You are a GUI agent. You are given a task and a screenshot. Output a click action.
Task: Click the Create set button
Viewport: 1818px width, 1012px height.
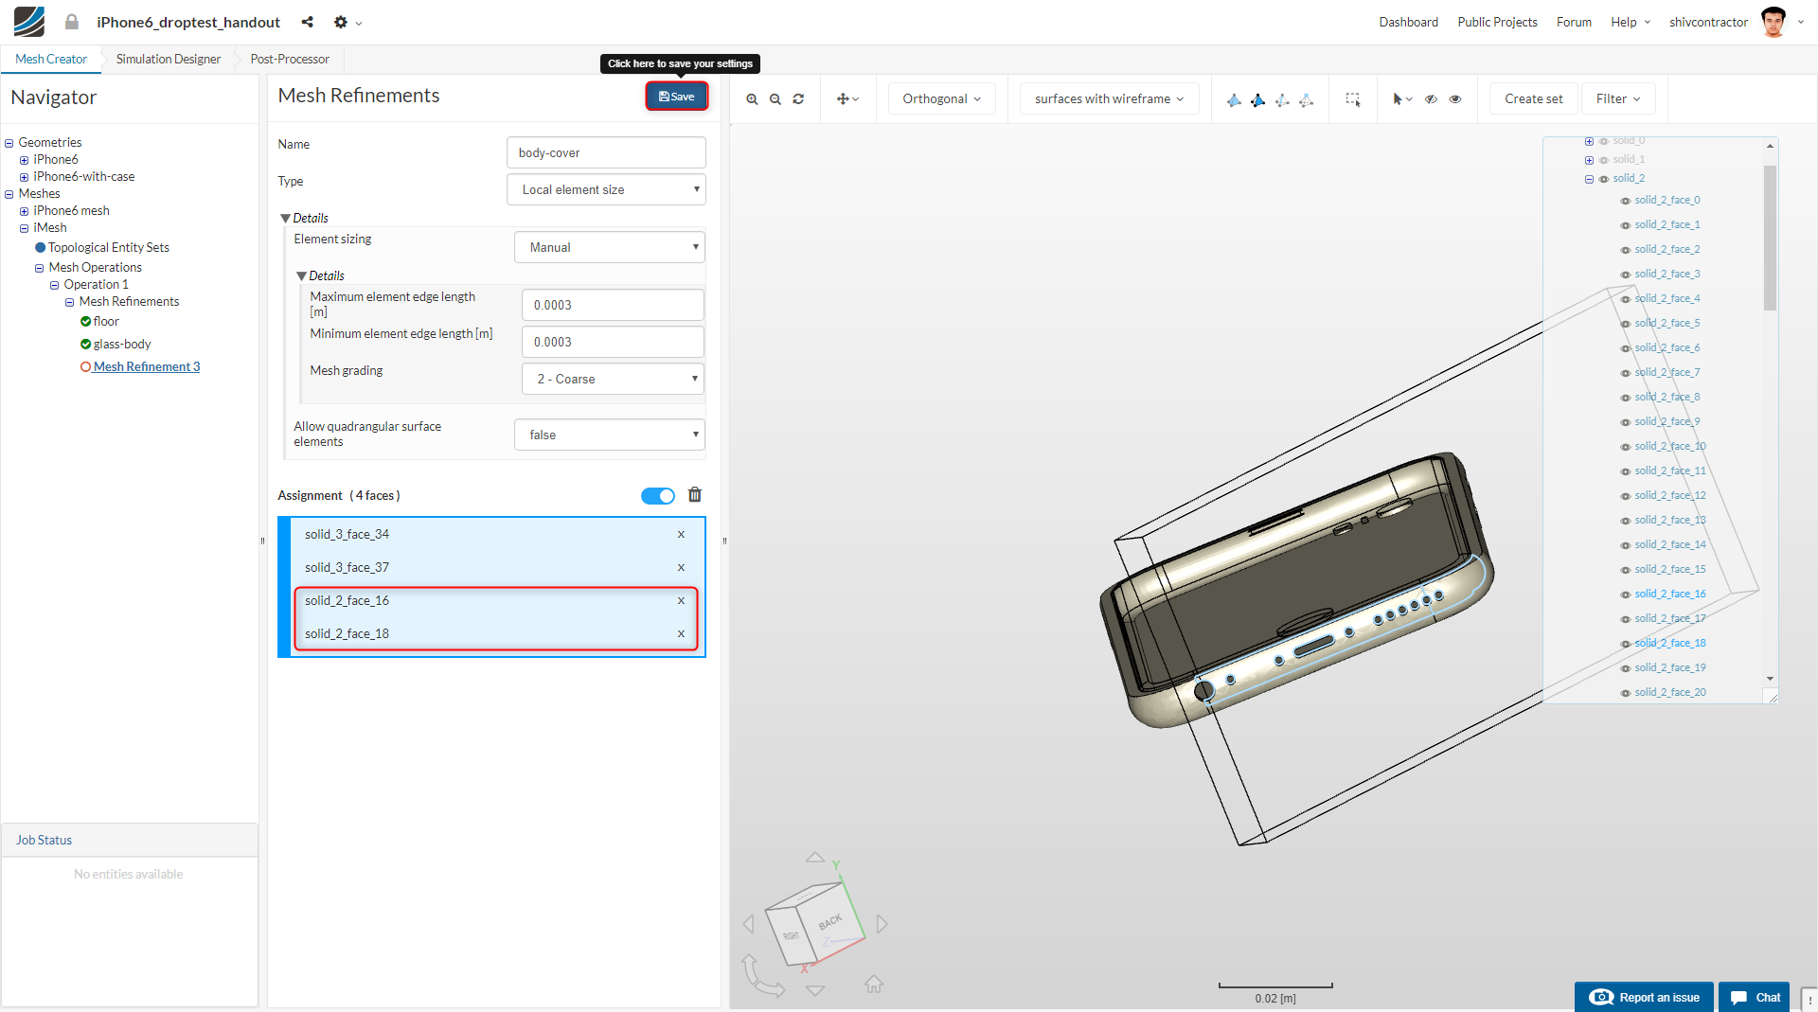click(1533, 99)
